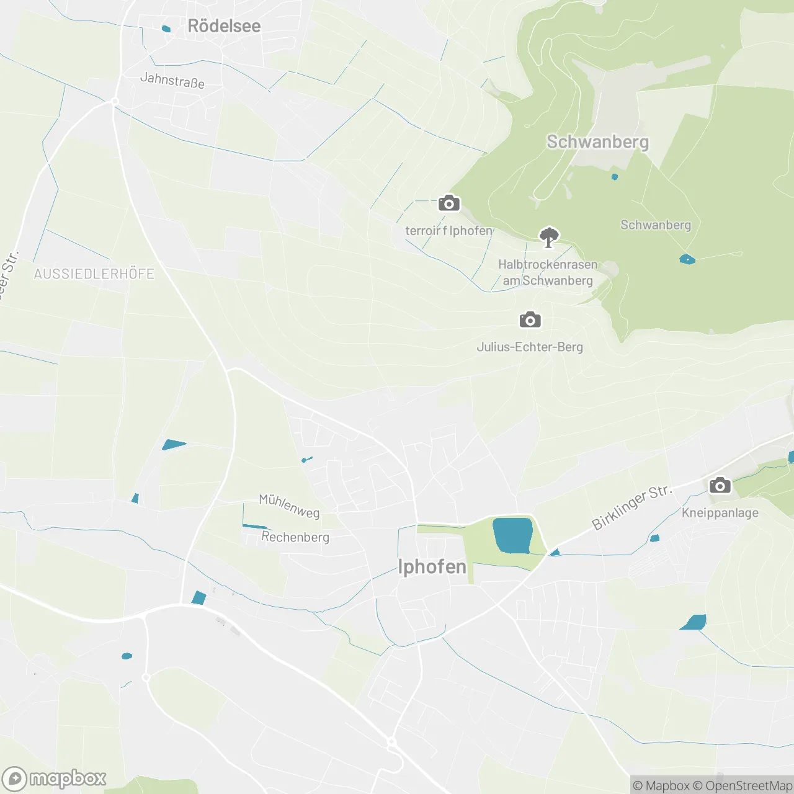Screen dimensions: 794x794
Task: Click the Julius-Echter-Berg text label
Action: click(530, 347)
